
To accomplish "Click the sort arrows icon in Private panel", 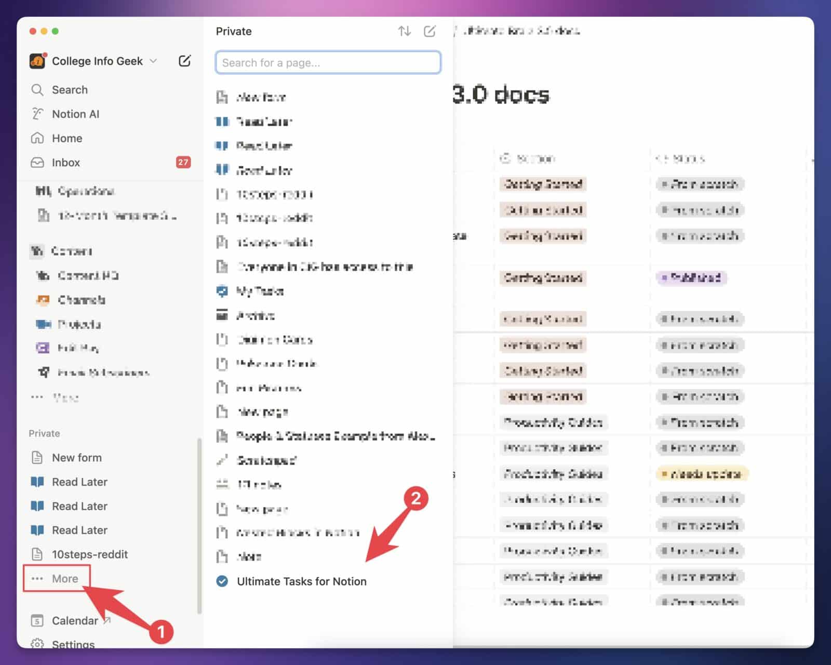I will 404,31.
